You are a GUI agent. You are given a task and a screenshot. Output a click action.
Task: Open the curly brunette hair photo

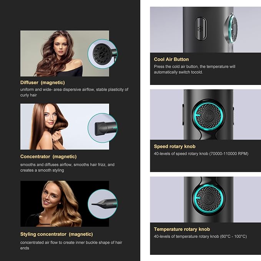coord(65,53)
